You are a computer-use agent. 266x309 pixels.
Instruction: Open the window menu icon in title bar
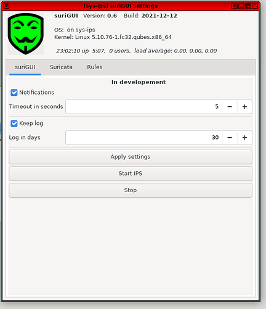coord(6,6)
